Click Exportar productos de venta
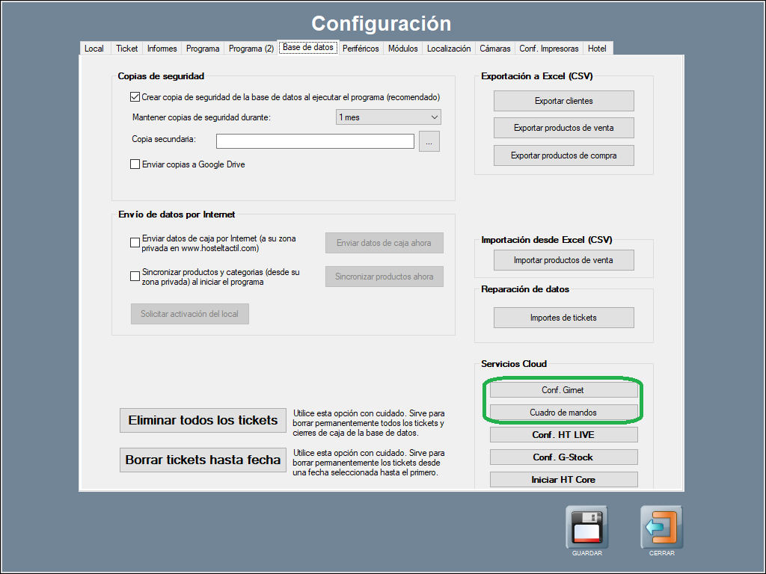 pyautogui.click(x=563, y=128)
